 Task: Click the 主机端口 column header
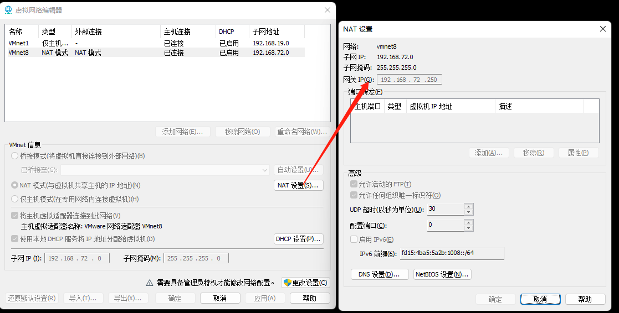[367, 106]
